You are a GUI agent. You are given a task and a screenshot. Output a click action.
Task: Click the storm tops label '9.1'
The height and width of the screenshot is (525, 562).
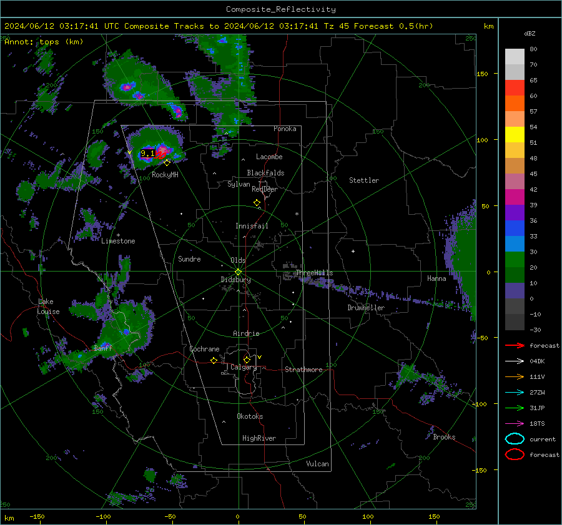(x=147, y=154)
